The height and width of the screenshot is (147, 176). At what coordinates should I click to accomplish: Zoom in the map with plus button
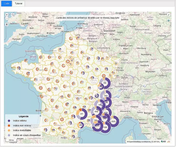7,15
